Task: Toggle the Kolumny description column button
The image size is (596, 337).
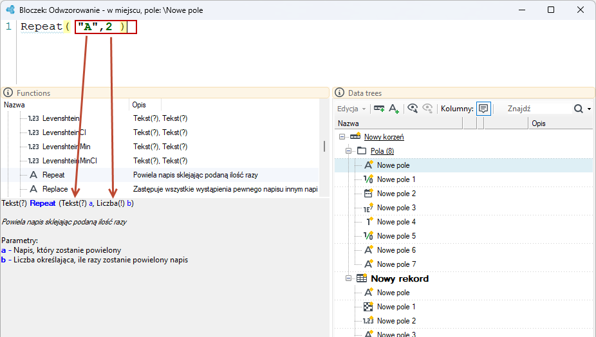Action: pos(483,109)
